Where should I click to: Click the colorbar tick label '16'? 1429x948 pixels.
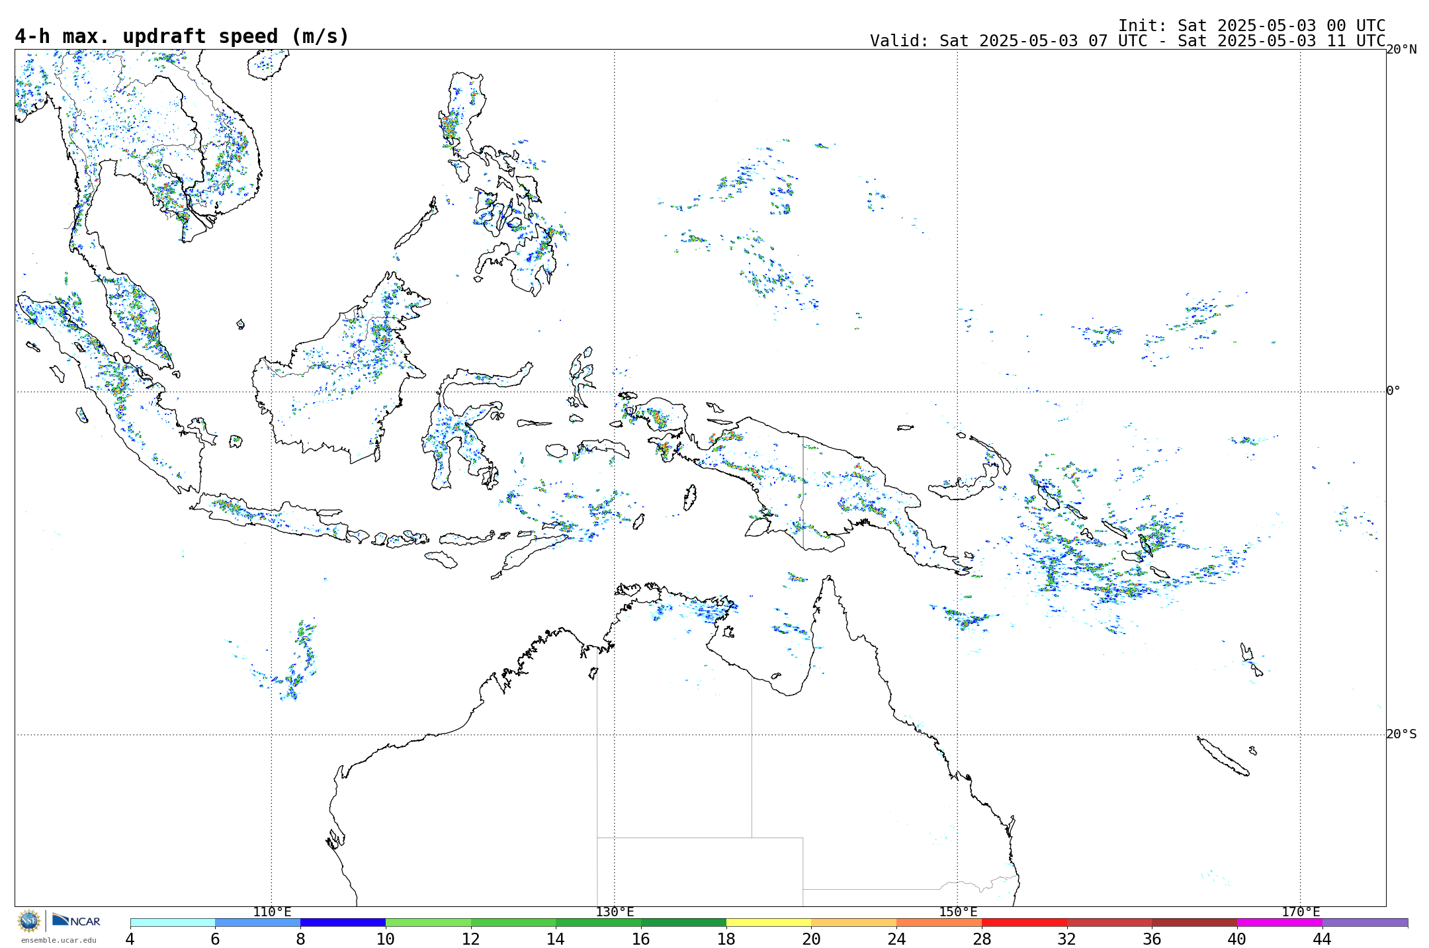pos(641,939)
